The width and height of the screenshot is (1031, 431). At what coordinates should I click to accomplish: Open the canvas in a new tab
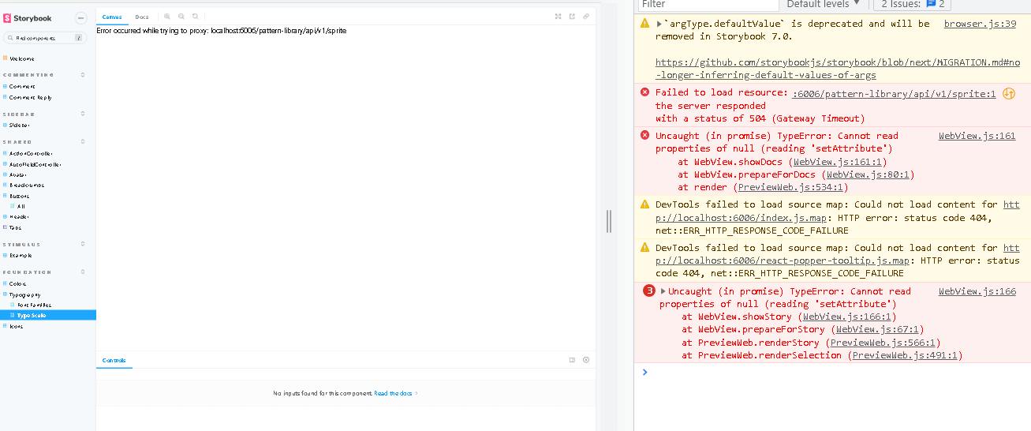point(572,16)
